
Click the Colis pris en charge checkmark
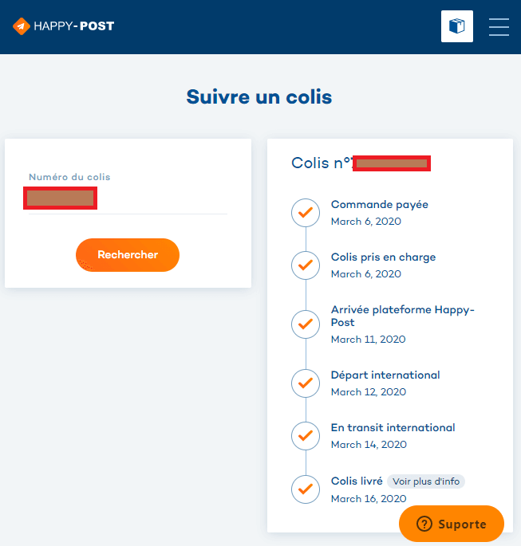pos(305,265)
